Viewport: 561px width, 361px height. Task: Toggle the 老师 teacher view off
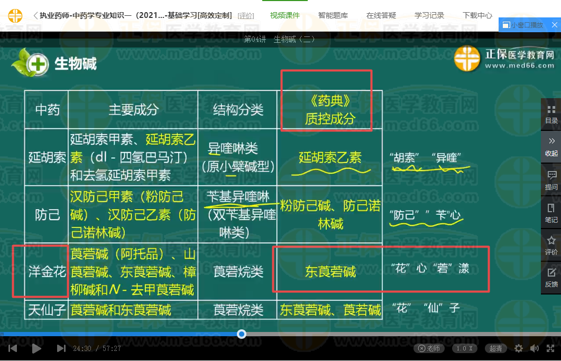[429, 348]
